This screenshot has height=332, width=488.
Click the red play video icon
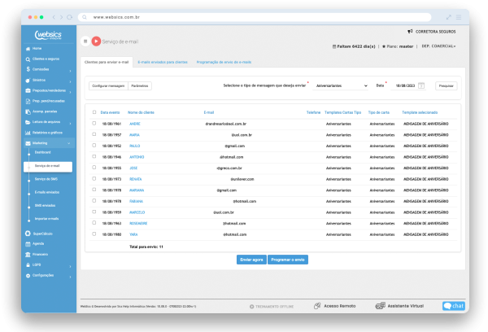[96, 41]
